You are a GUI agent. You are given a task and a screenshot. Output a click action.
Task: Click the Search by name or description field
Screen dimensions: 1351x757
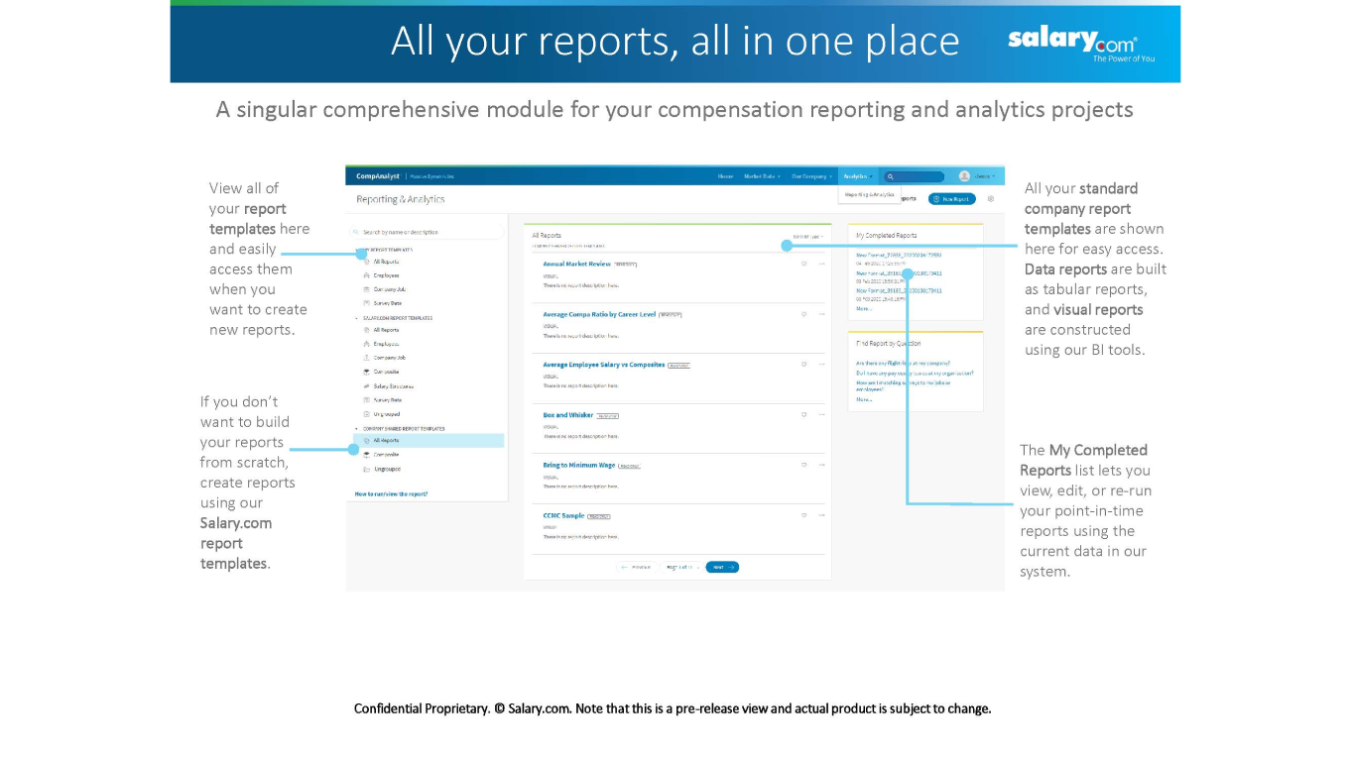coord(429,232)
